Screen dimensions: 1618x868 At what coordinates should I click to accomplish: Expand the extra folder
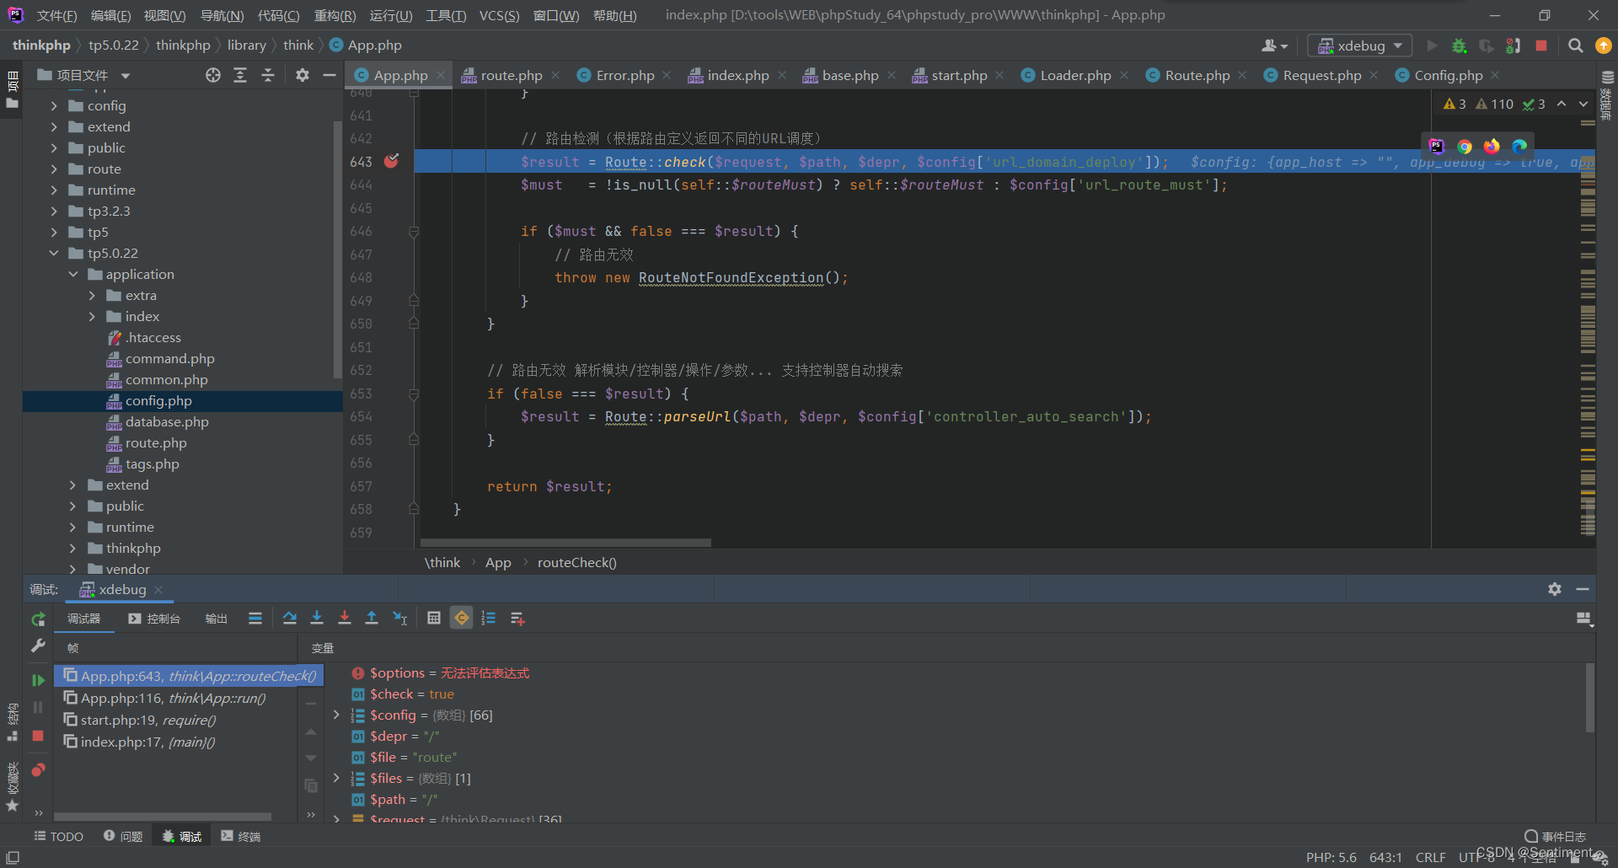click(92, 295)
